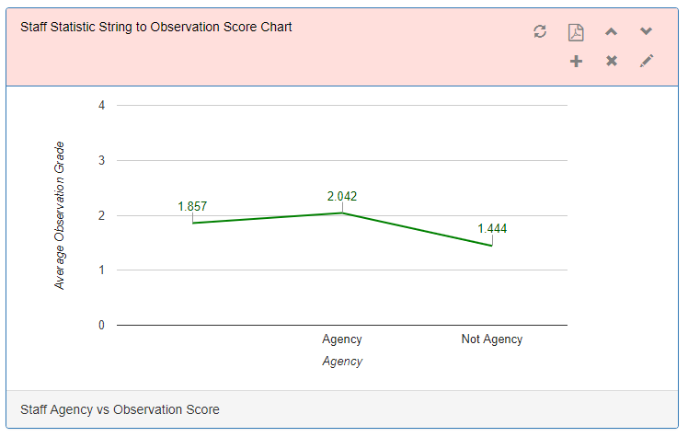Image resolution: width=688 pixels, height=437 pixels.
Task: Click the 1.857 data label
Action: pyautogui.click(x=192, y=207)
